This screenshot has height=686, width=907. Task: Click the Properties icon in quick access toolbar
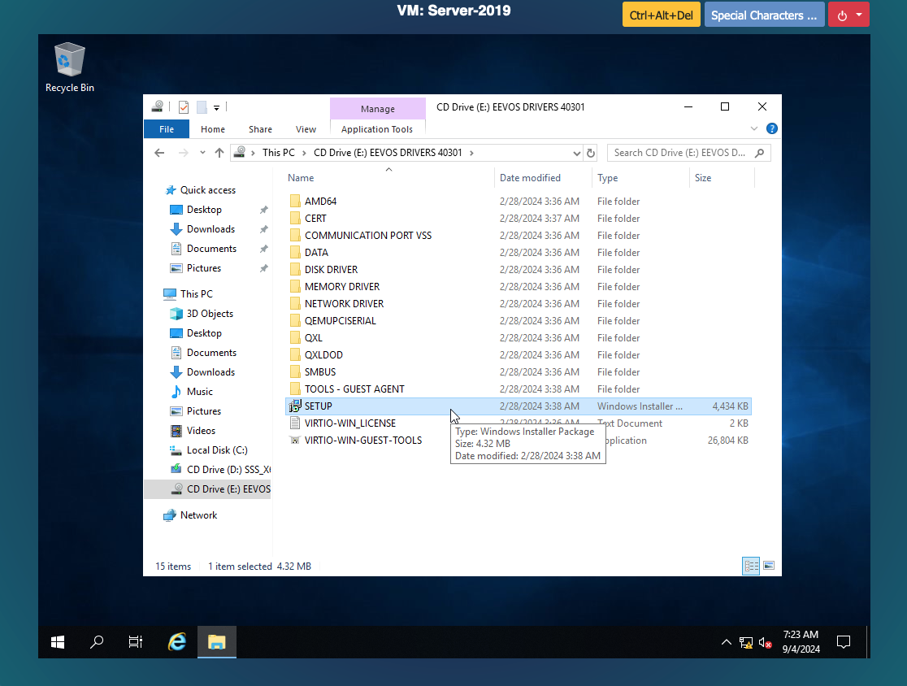click(x=184, y=106)
